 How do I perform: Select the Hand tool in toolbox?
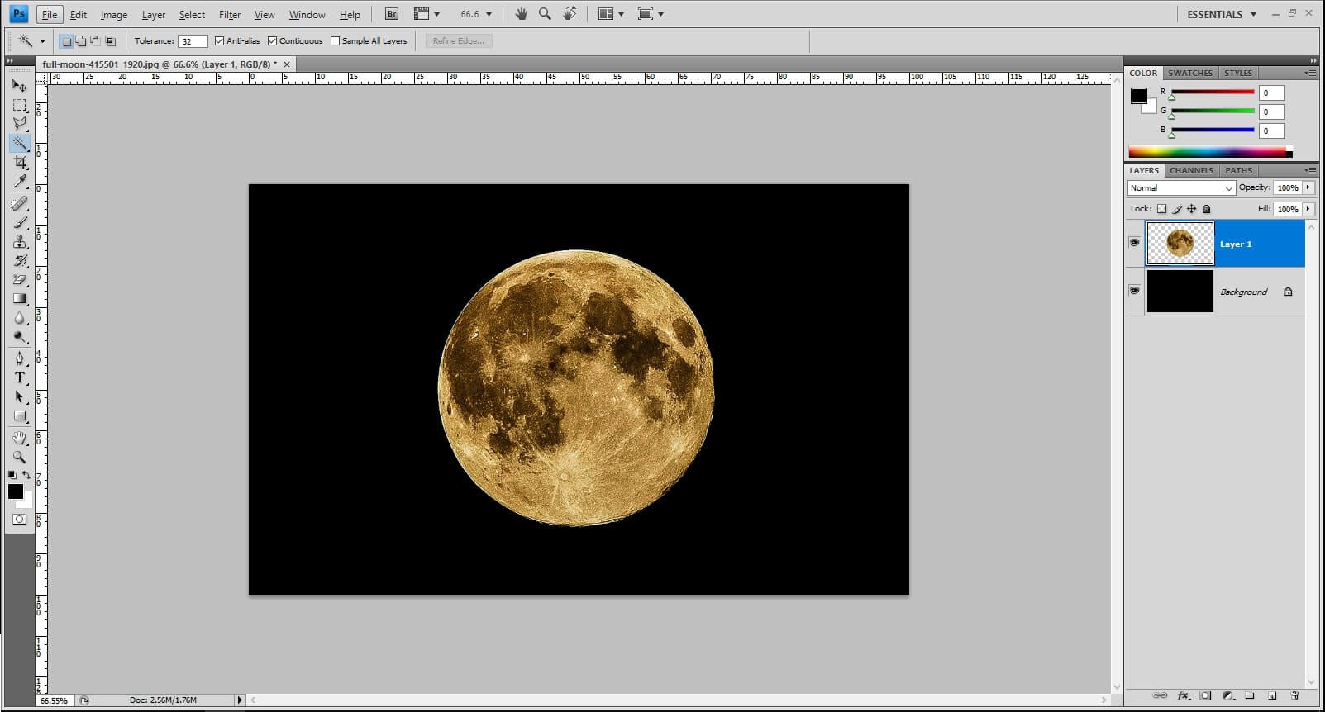pyautogui.click(x=20, y=438)
